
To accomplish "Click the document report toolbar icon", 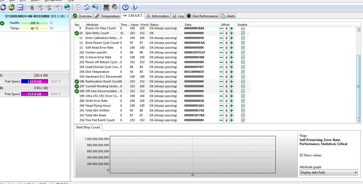I will [78, 7].
